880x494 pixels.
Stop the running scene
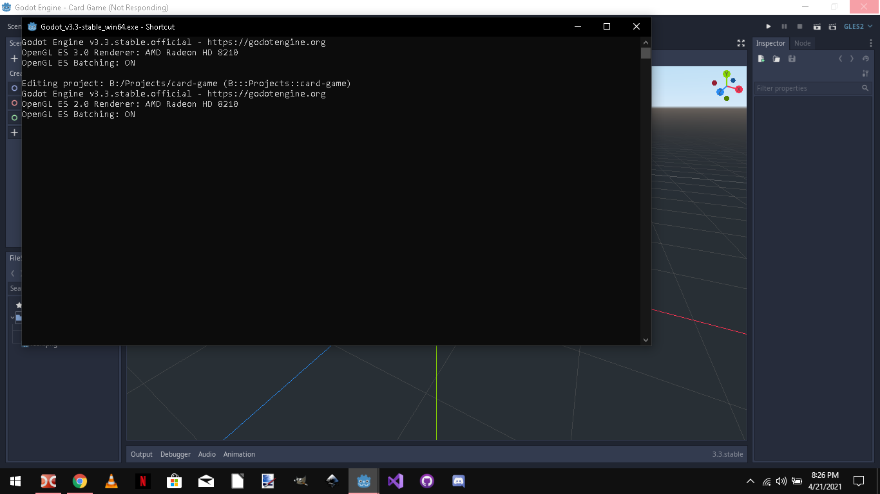tap(799, 26)
